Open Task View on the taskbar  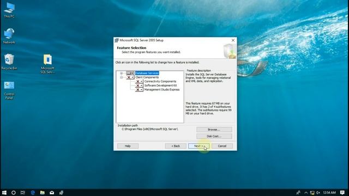click(23, 193)
